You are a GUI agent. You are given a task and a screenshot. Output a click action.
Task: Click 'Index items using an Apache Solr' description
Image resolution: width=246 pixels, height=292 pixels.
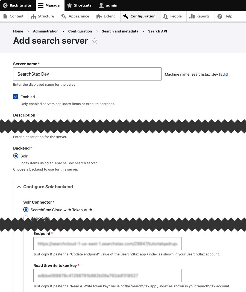[x=59, y=163]
